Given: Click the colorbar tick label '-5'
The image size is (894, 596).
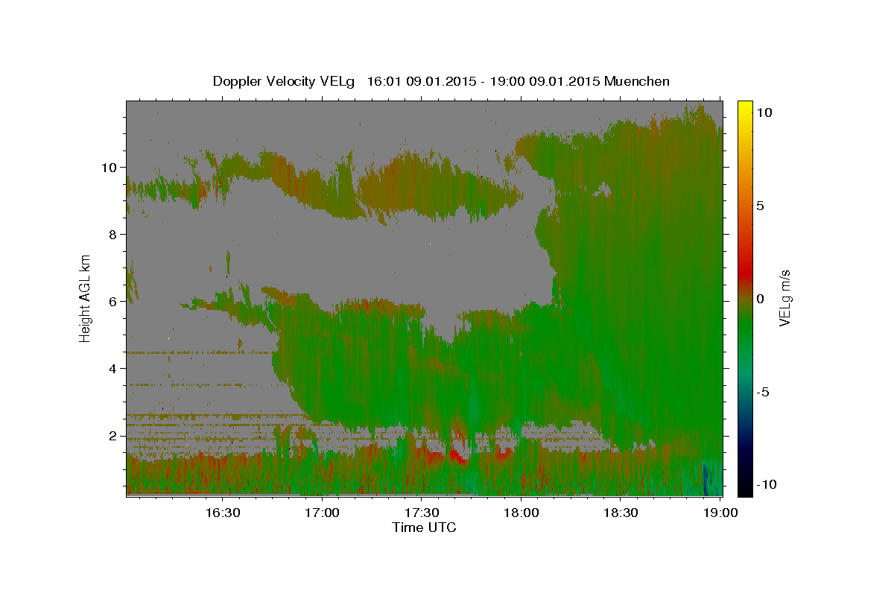Looking at the screenshot, I should point(761,392).
